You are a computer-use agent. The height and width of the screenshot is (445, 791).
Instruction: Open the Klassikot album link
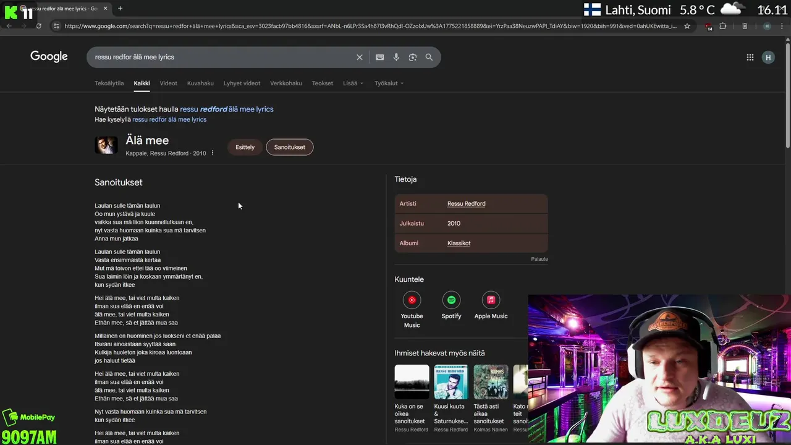459,243
